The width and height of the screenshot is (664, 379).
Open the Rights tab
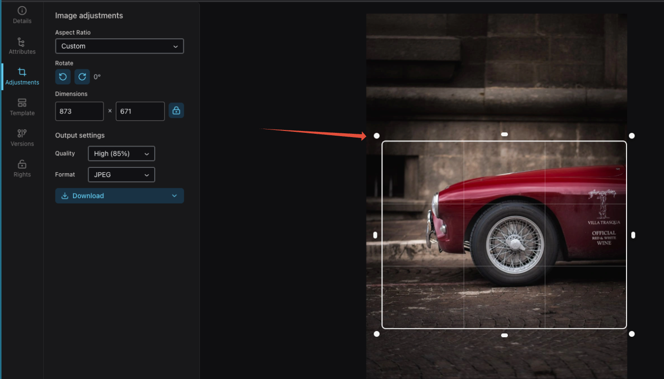coord(22,169)
